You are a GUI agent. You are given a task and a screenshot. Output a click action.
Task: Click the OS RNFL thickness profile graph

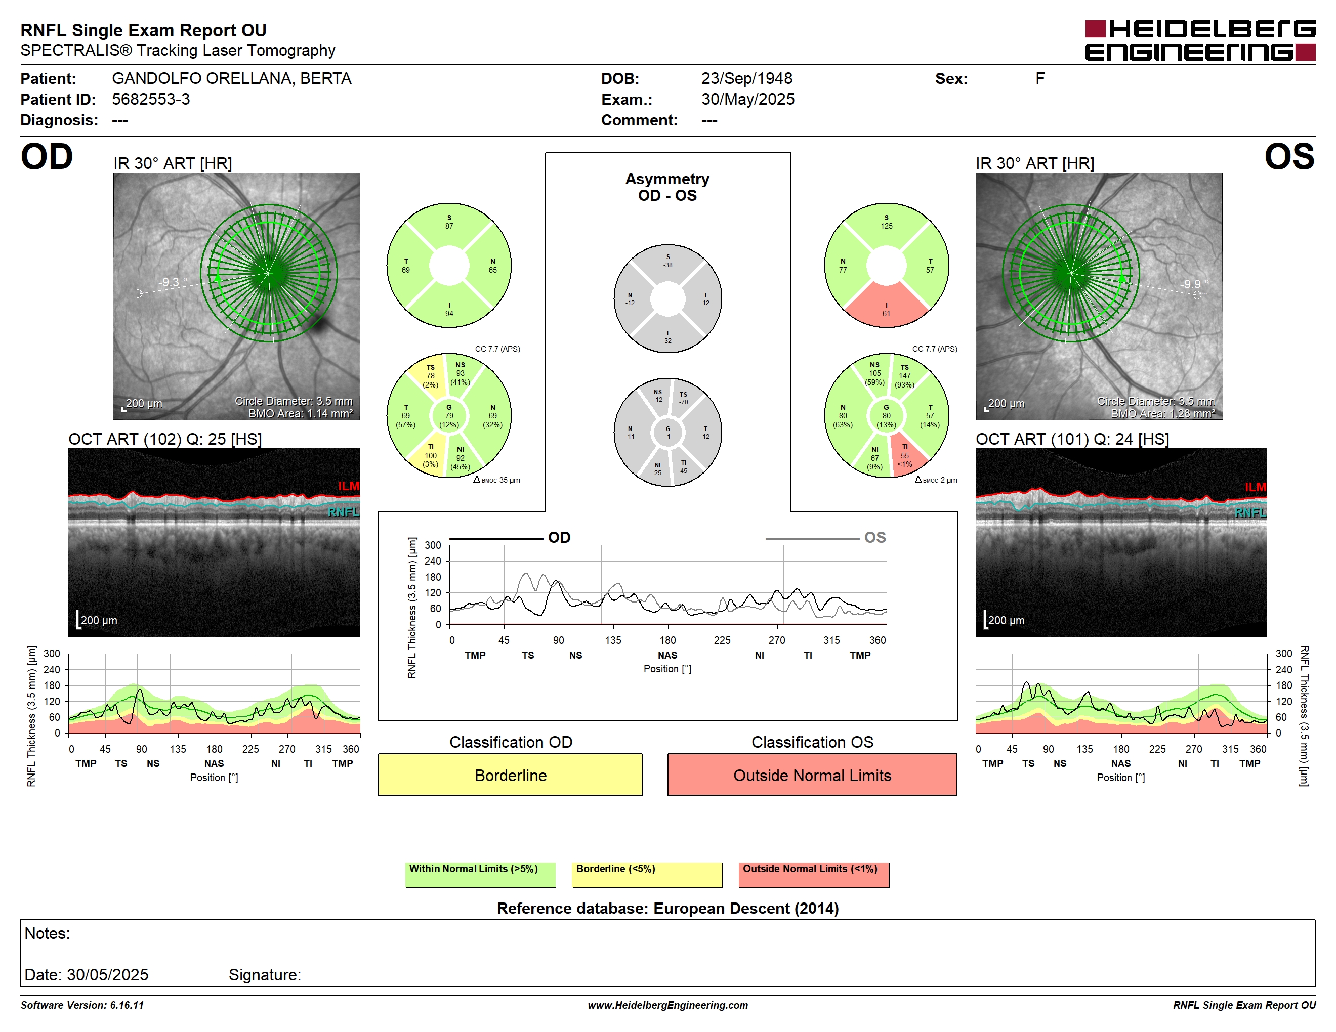(x=1121, y=693)
